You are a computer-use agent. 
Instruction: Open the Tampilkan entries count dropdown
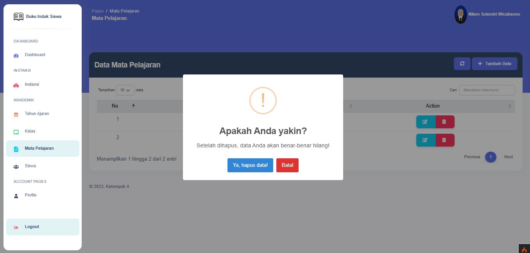[x=125, y=90]
